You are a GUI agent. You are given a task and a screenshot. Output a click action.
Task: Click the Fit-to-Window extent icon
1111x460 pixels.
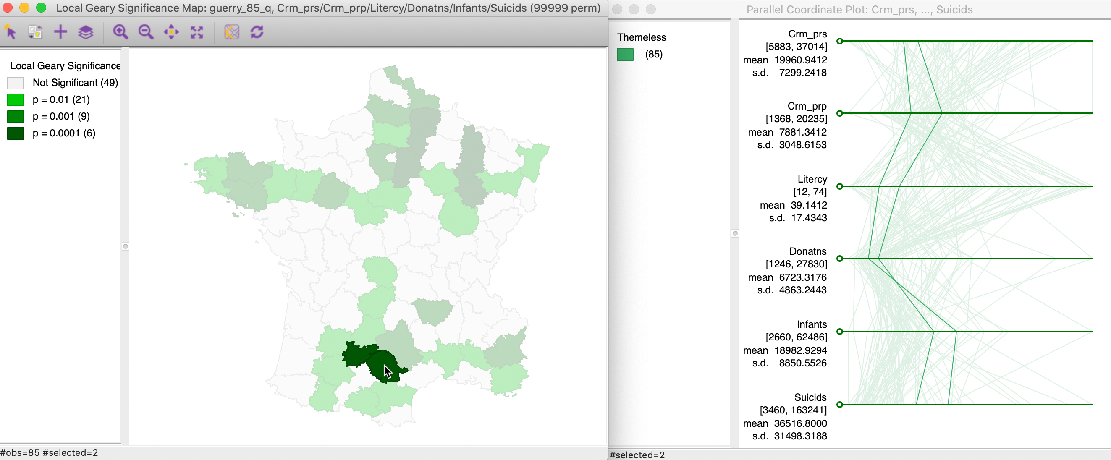click(197, 32)
